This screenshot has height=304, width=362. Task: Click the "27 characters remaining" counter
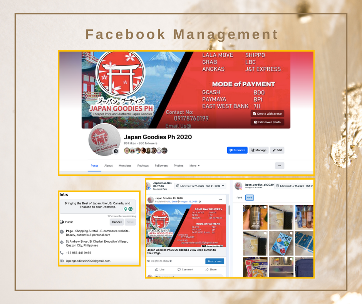click(x=122, y=216)
